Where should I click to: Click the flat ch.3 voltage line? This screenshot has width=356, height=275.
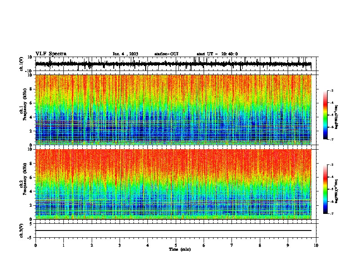173,231
